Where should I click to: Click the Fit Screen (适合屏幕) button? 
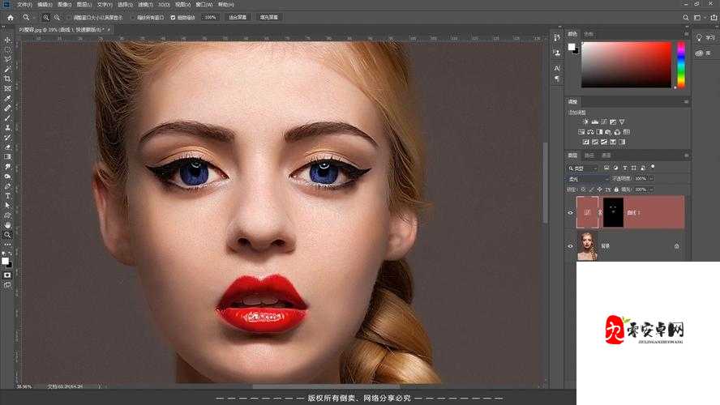point(238,17)
